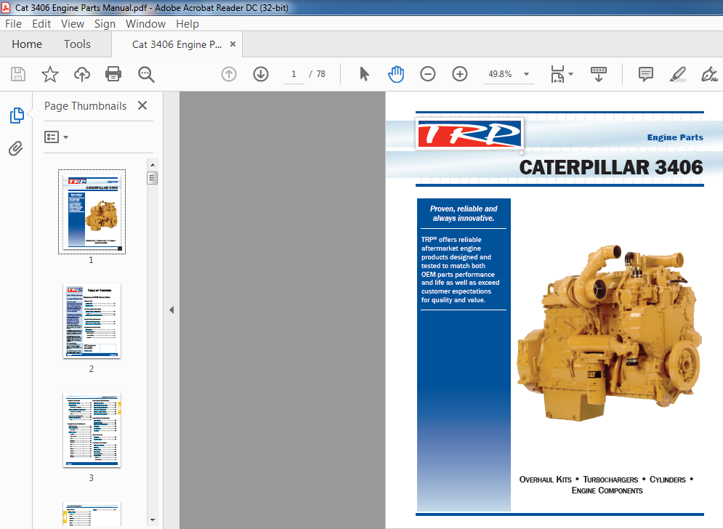Click the '/ 78' total pages label
The image size is (723, 529).
pos(318,74)
